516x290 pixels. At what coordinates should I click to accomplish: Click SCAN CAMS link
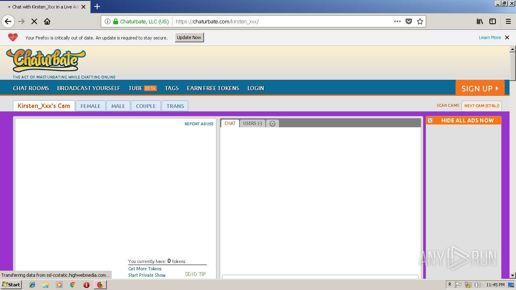(448, 106)
